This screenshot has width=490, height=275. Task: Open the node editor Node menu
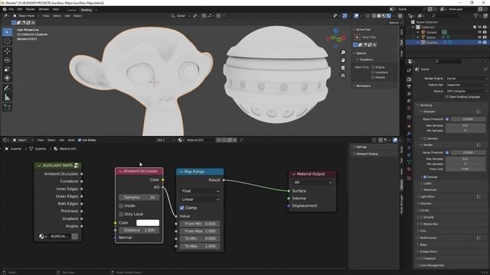click(71, 141)
